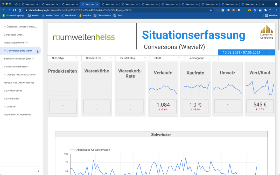The image size is (280, 175).
Task: Switch to Google Ads (Performance) page
Action: tap(19, 83)
